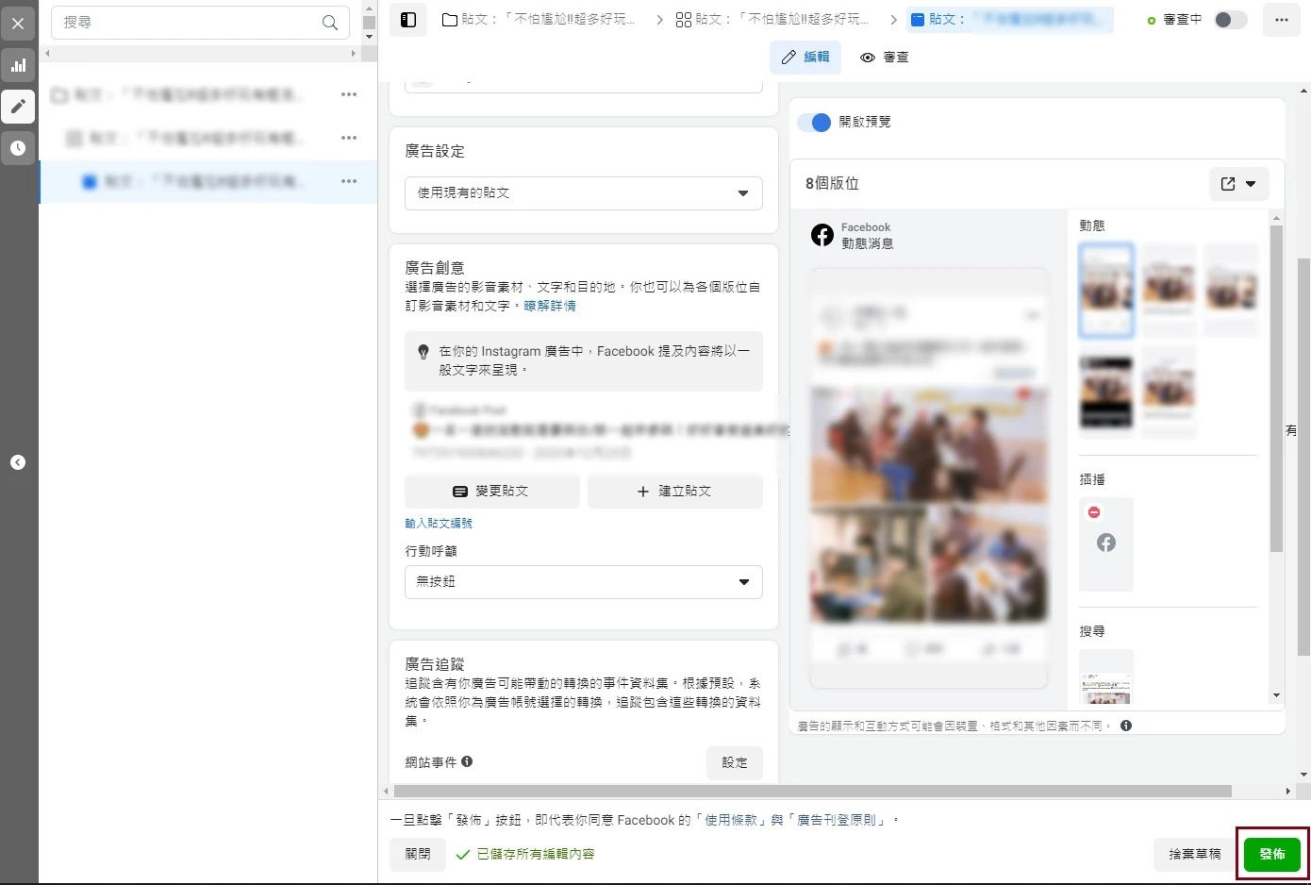This screenshot has height=885, width=1311.
Task: Open the three-dot menu at top right
Action: pyautogui.click(x=1281, y=20)
